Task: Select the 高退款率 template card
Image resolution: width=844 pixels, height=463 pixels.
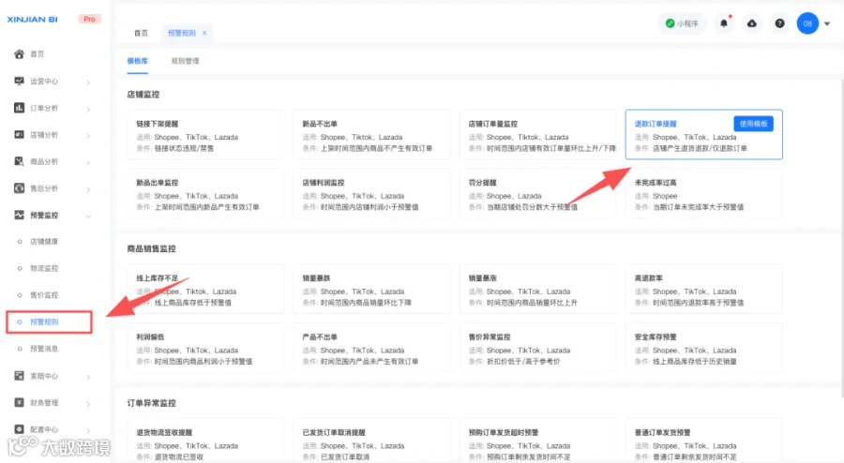Action: tap(704, 290)
